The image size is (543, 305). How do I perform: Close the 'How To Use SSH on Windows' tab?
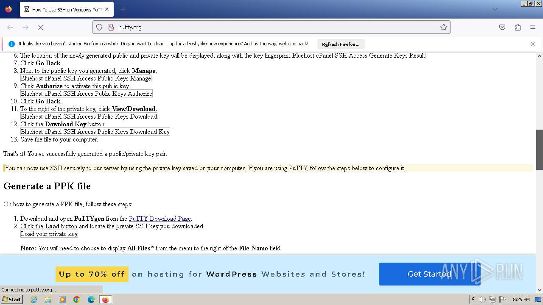click(107, 9)
